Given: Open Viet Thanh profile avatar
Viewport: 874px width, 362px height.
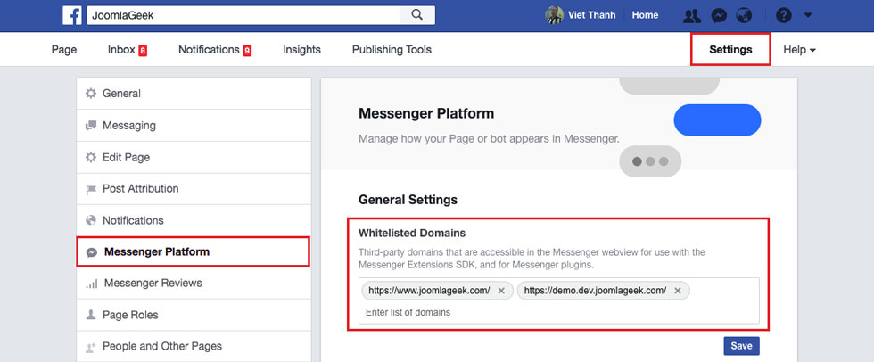Looking at the screenshot, I should [554, 15].
